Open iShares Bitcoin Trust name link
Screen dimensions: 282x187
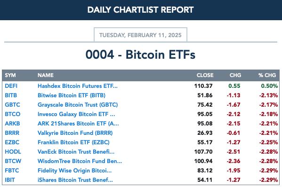tap(75, 180)
